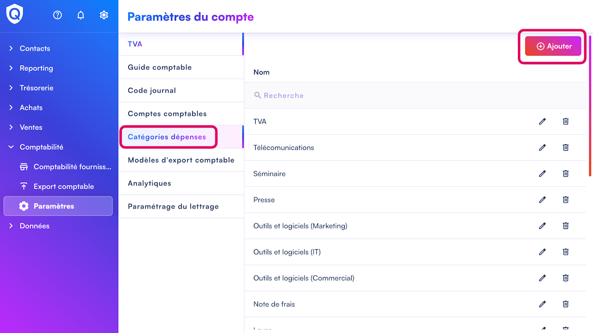
Task: Click the shield Q logo
Action: coord(14,14)
